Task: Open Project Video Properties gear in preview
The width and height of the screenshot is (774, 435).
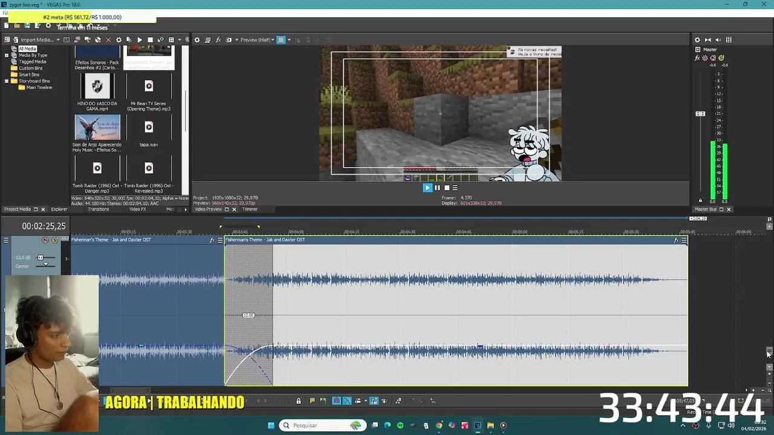Action: click(197, 40)
